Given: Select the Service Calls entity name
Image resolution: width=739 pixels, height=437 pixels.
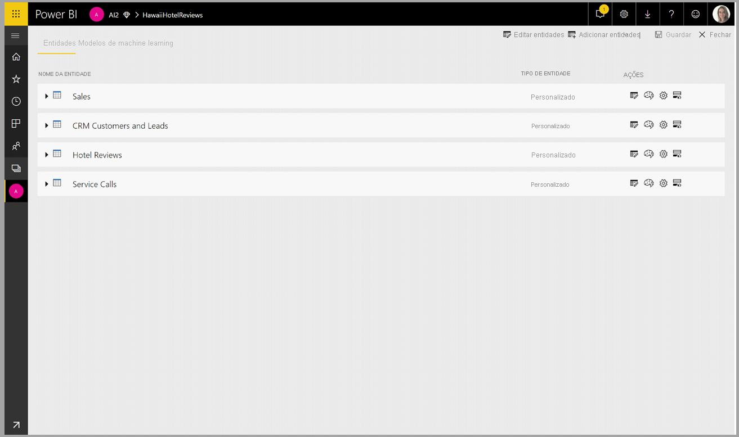Looking at the screenshot, I should [95, 184].
